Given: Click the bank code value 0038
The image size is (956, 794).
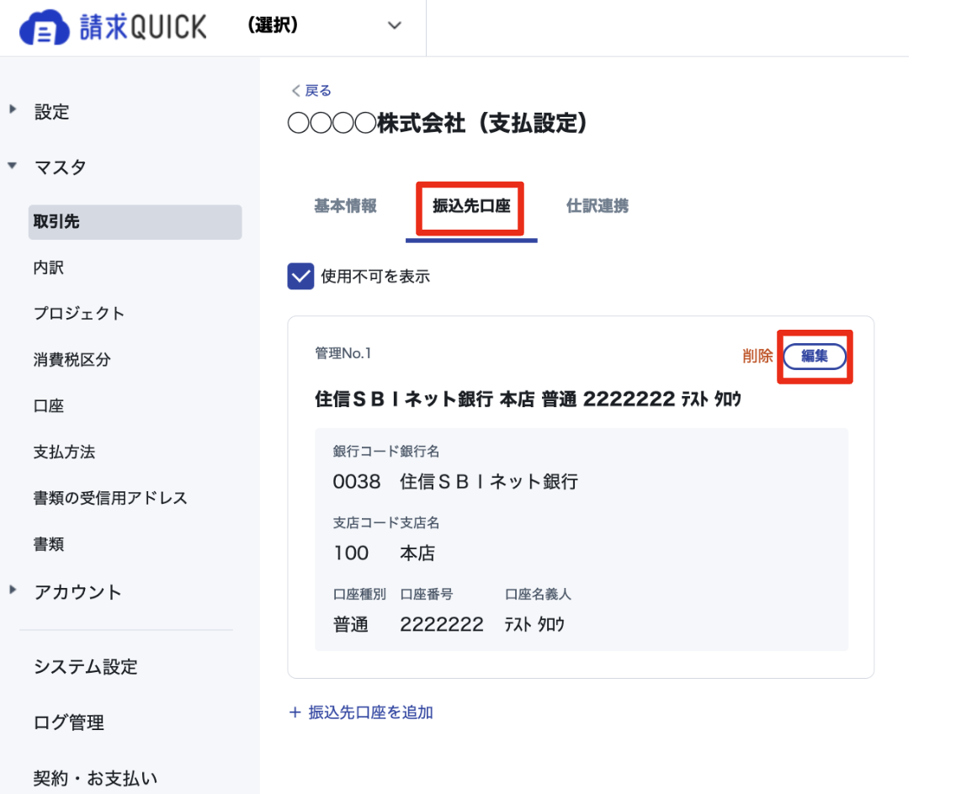Looking at the screenshot, I should 357,482.
